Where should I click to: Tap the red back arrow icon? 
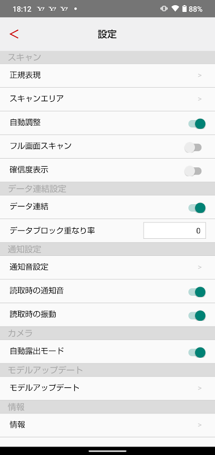point(14,34)
